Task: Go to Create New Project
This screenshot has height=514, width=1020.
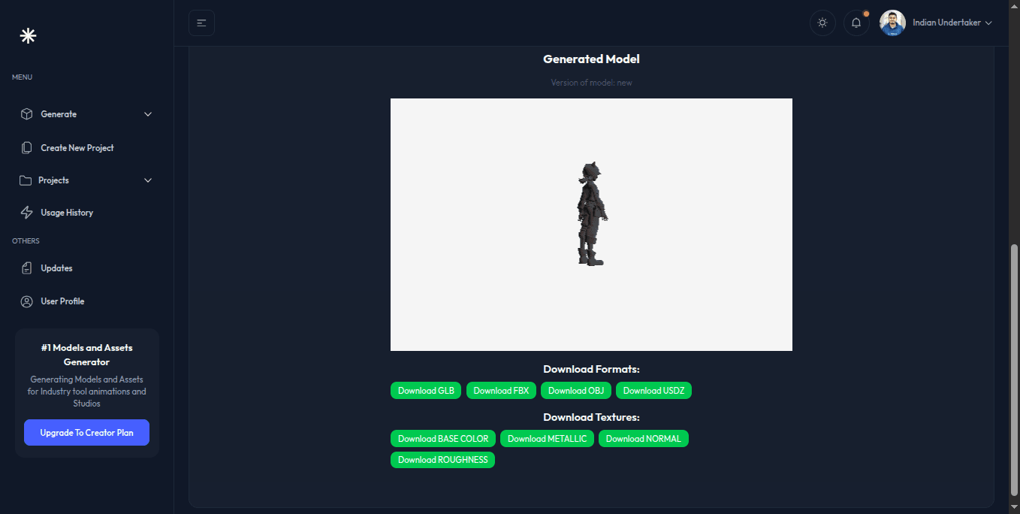Action: [x=77, y=148]
